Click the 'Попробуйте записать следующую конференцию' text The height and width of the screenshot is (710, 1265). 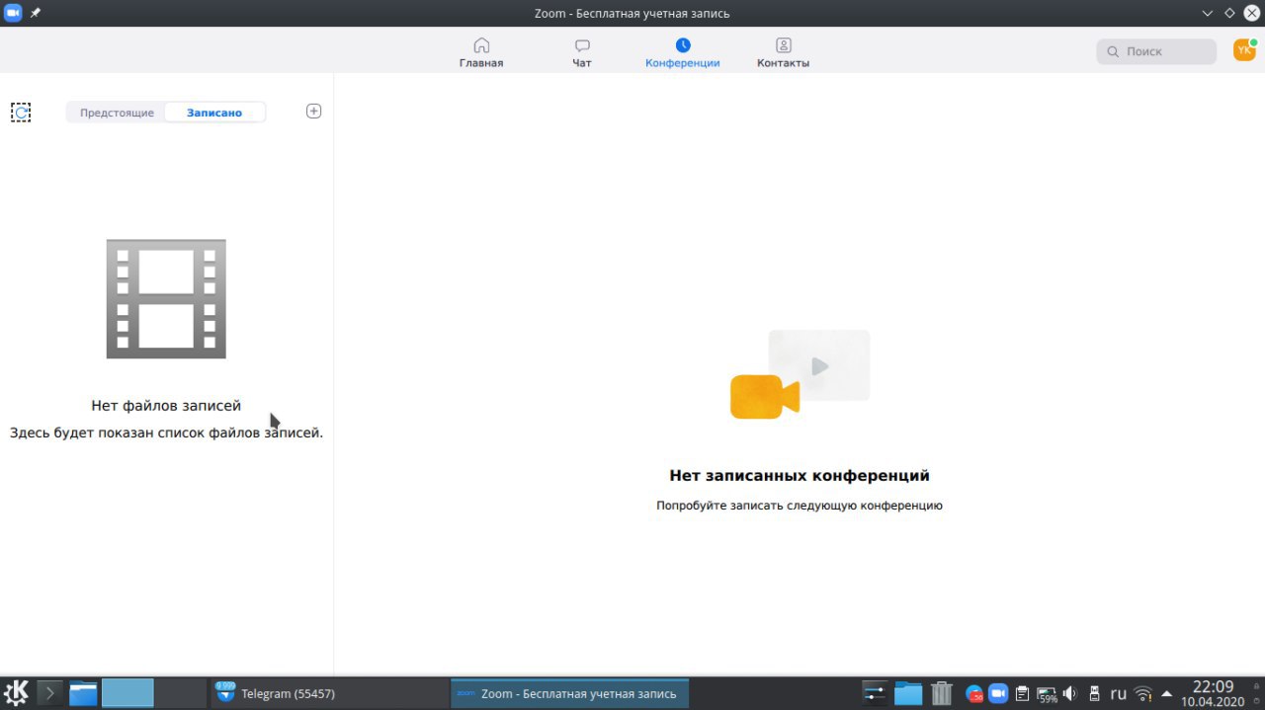(x=800, y=506)
